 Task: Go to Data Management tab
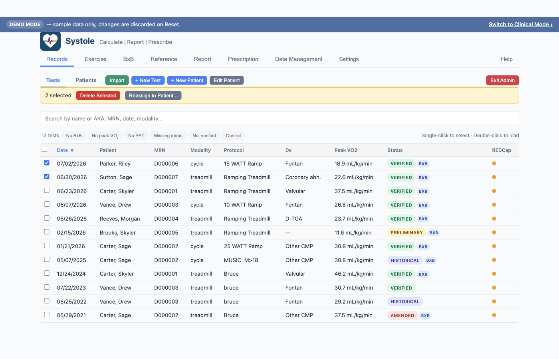pyautogui.click(x=299, y=59)
